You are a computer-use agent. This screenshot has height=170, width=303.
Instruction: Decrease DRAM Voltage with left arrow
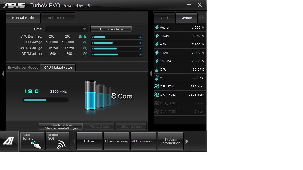pyautogui.click(x=93, y=54)
